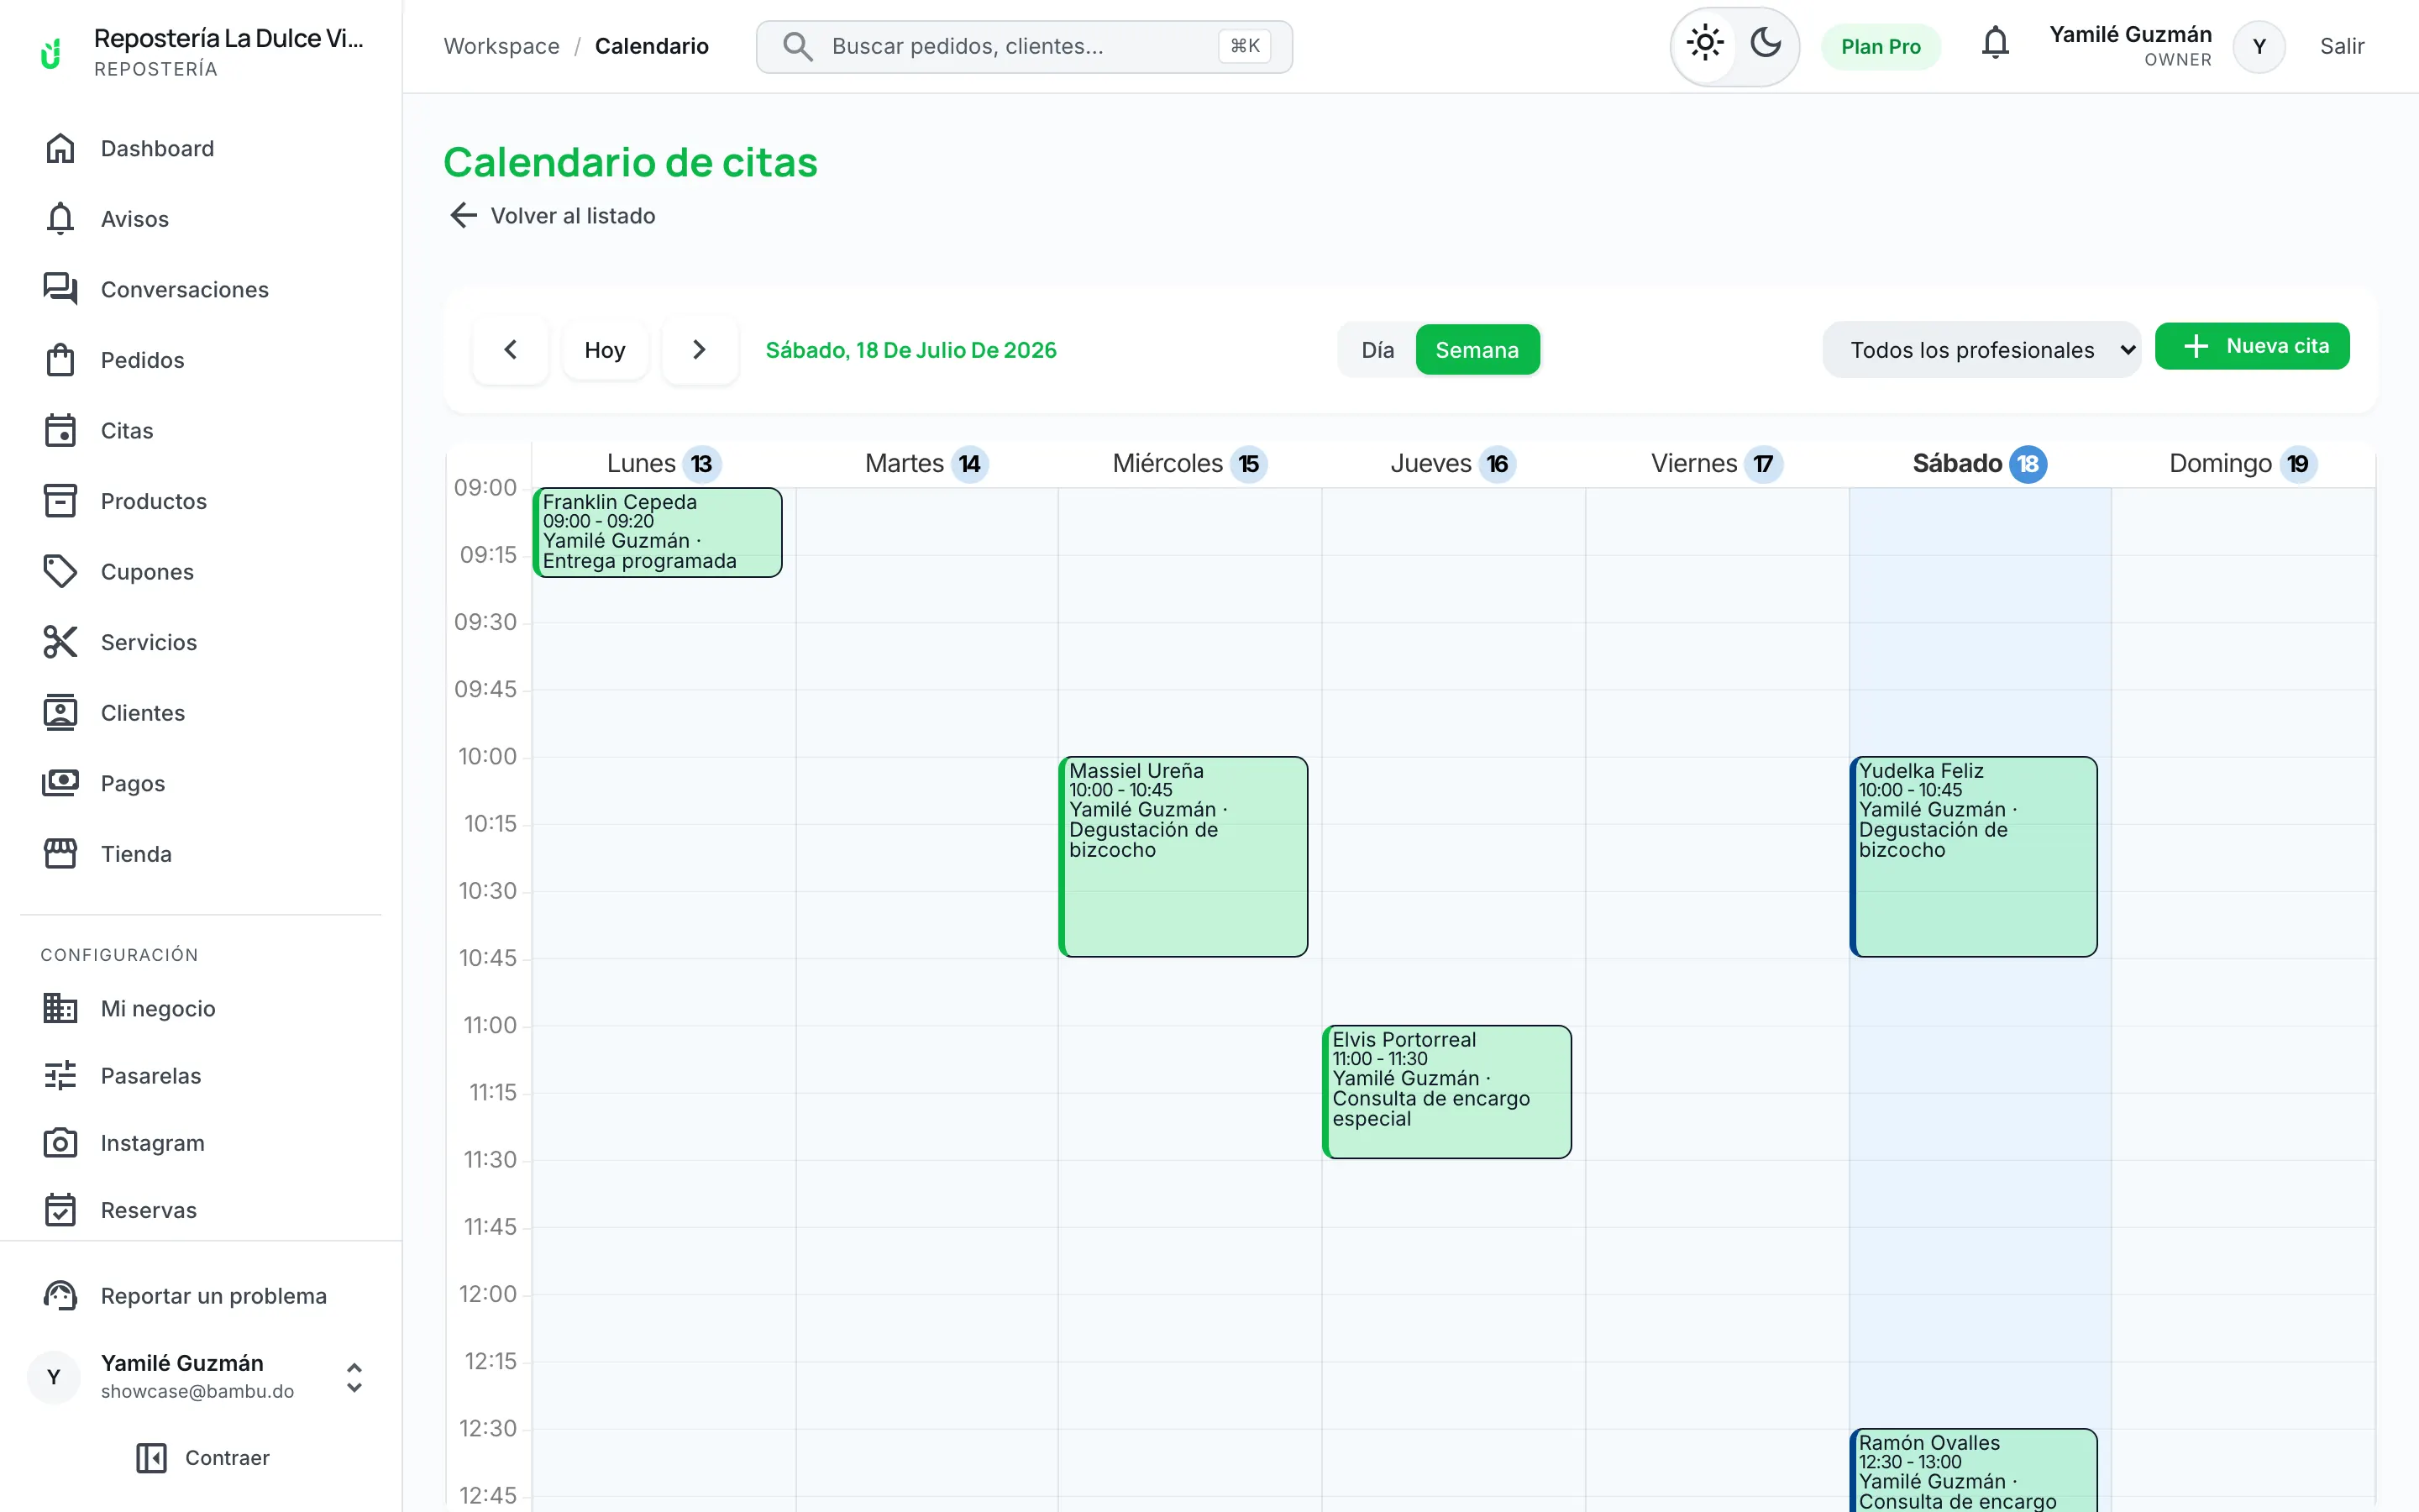
Task: Open Avisos bell icon in sidebar
Action: pyautogui.click(x=60, y=219)
